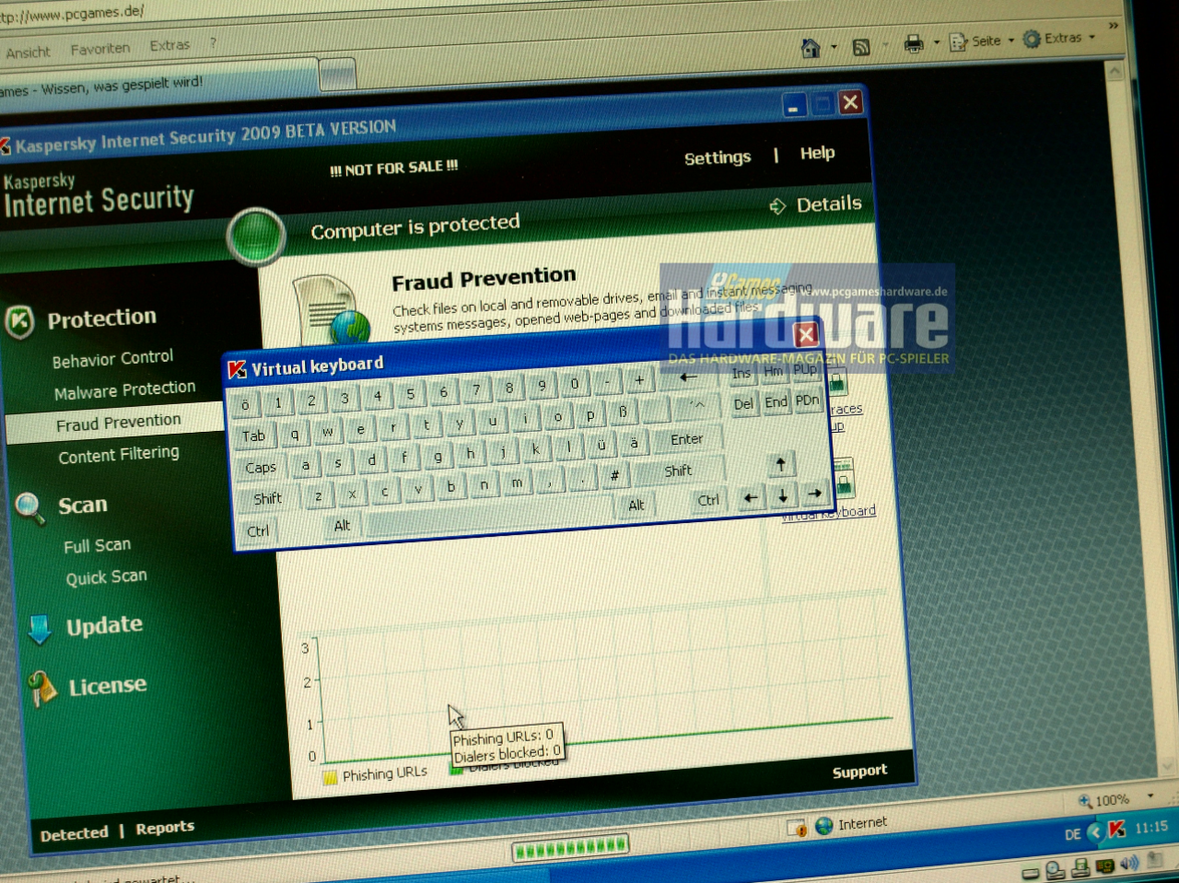
Task: Click the DE language indicator
Action: (x=1072, y=834)
